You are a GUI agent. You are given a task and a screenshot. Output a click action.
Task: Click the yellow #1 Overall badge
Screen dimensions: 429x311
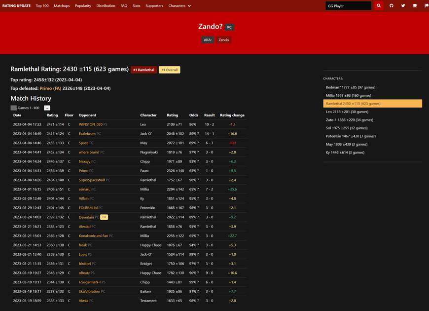click(x=169, y=70)
